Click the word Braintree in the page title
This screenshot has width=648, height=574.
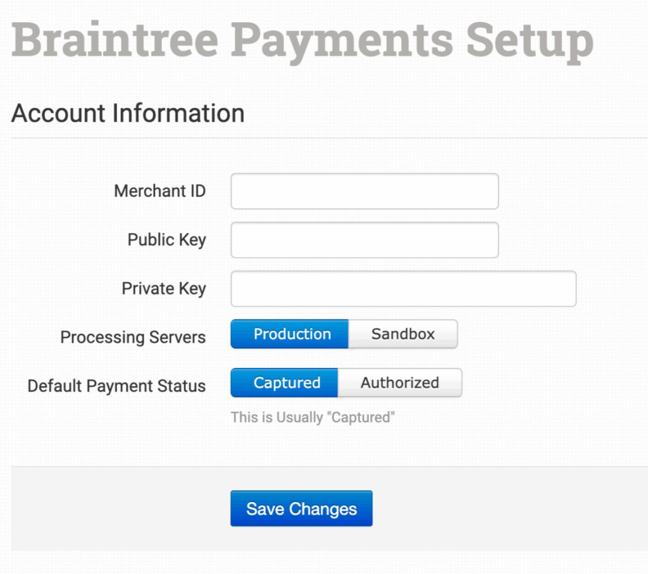[x=115, y=39]
